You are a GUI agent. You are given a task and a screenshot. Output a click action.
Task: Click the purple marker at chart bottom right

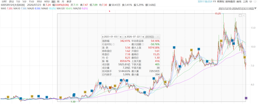tap(246, 98)
